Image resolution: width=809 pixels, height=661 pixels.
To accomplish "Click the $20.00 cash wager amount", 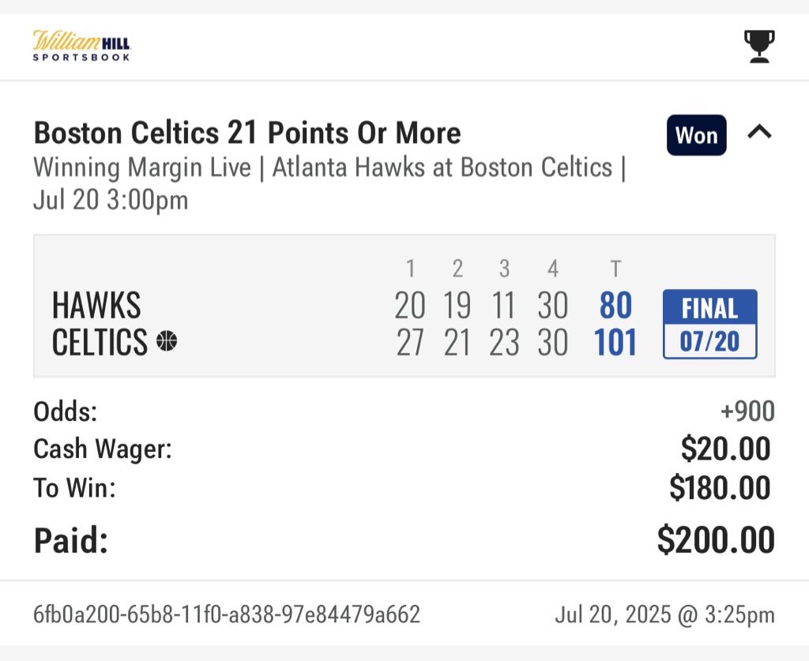I will coord(726,448).
